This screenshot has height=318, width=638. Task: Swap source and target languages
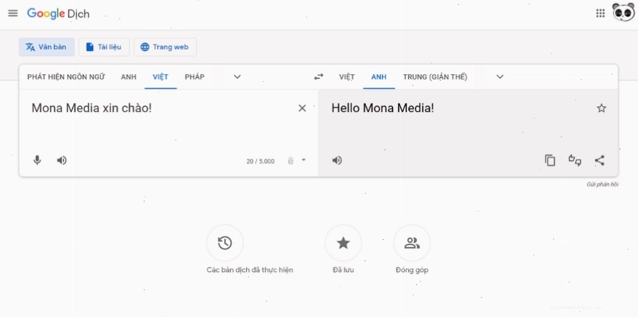[x=319, y=77]
